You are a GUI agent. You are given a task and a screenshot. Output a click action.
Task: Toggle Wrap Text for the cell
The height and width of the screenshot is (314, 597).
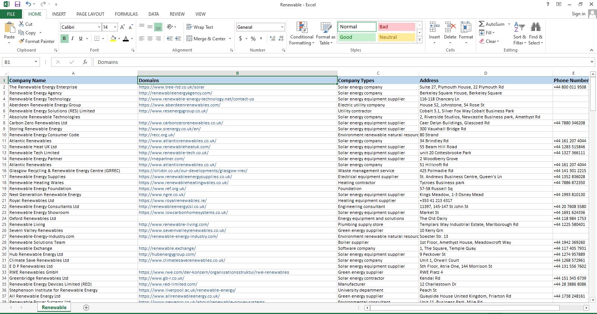click(x=200, y=27)
